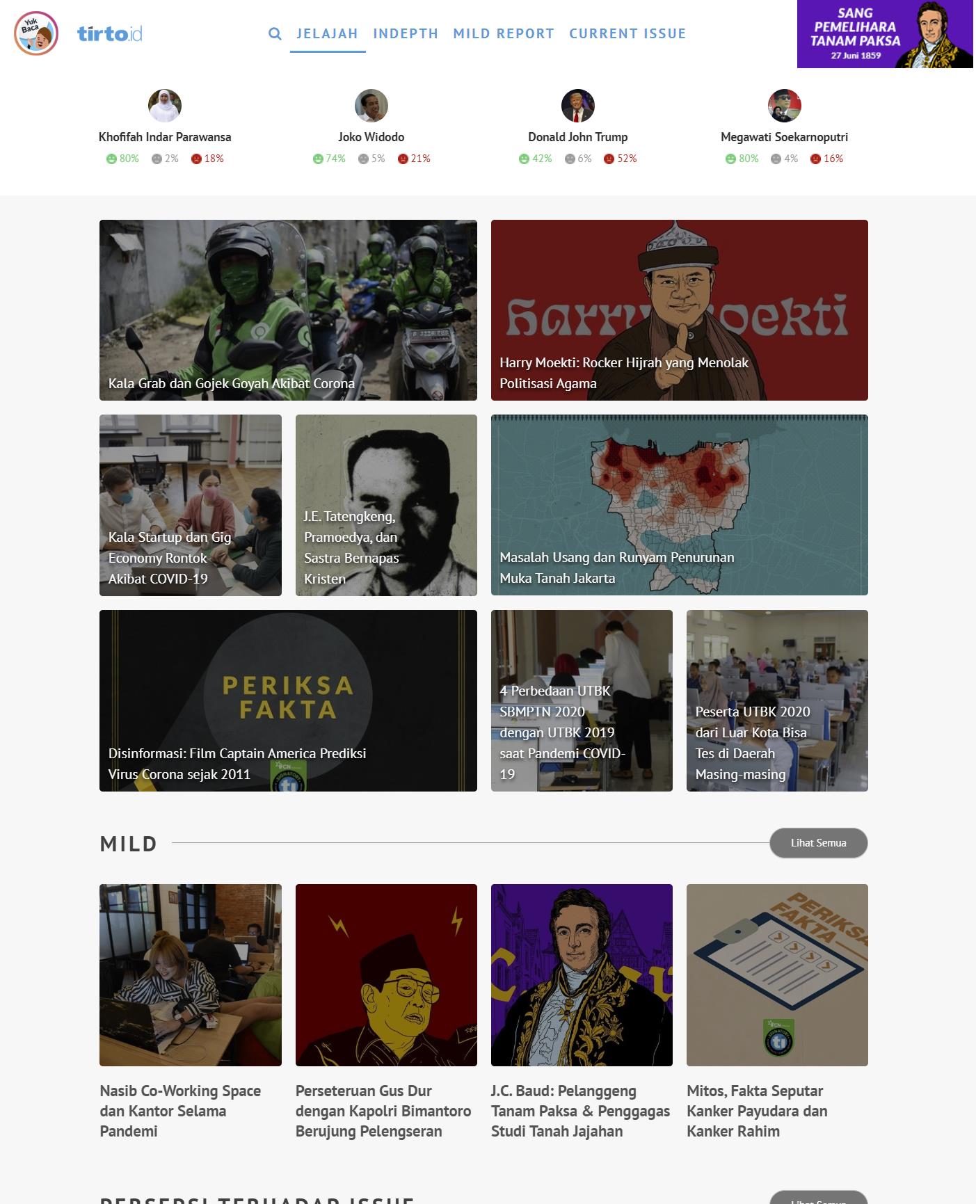Switch to the INDEPTH tab

pos(406,33)
